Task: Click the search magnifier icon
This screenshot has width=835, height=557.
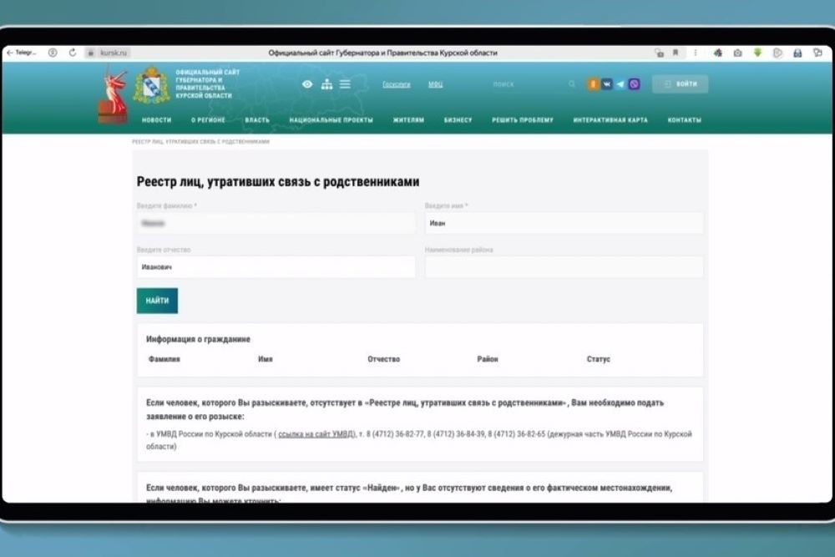Action: click(572, 84)
